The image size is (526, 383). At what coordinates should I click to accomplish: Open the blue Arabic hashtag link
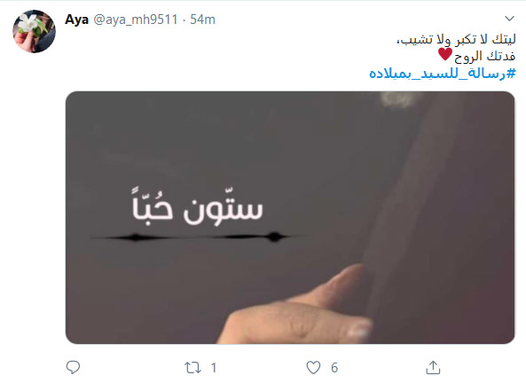click(442, 73)
